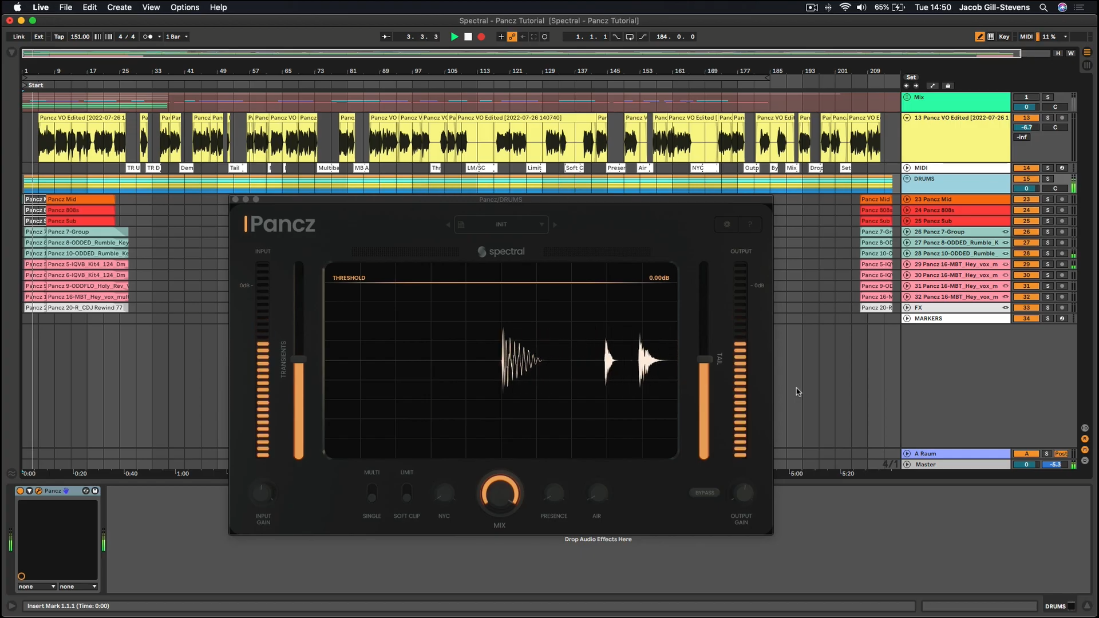Toggle the Key map mode button
The height and width of the screenshot is (618, 1099).
click(x=1004, y=37)
